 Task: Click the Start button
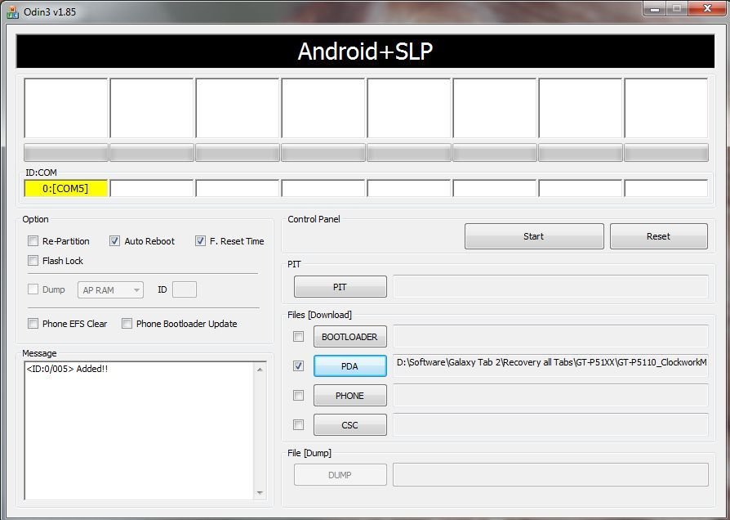pos(534,236)
